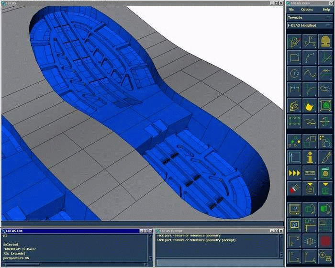Switch to the ZY side view icon
The width and height of the screenshot is (335, 268).
click(310, 257)
